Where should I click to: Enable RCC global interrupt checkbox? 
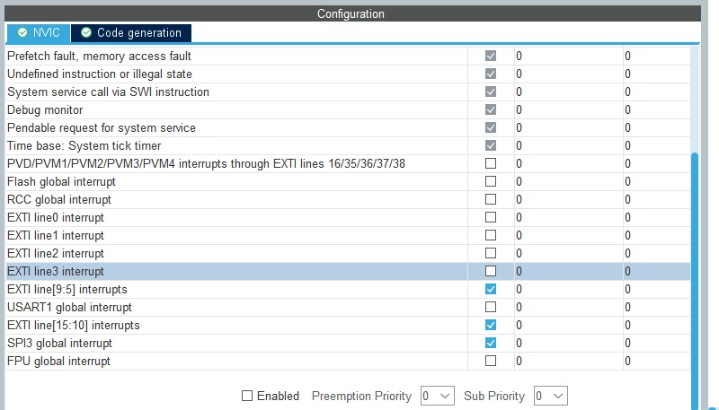(491, 199)
